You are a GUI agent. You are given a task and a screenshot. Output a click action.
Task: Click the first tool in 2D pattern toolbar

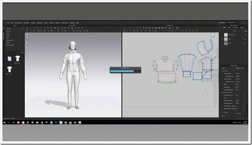click(124, 28)
